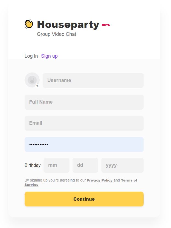Click the birthday day dd field
This screenshot has width=171, height=228.
tap(85, 165)
